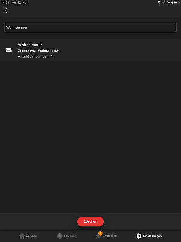Select the Einstellungen tab label
The width and height of the screenshot is (181, 242).
(x=152, y=236)
